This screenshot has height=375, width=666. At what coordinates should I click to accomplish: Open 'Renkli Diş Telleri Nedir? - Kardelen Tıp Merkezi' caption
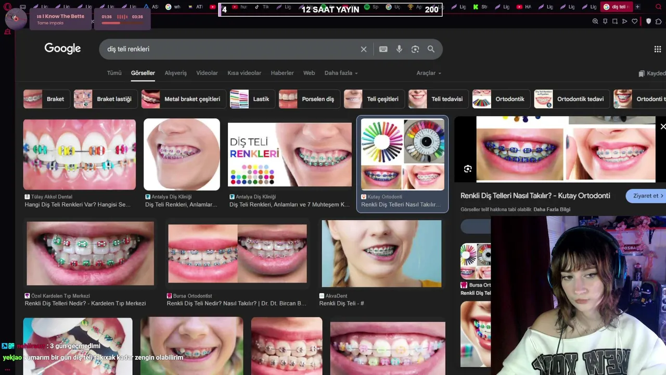[x=85, y=303]
